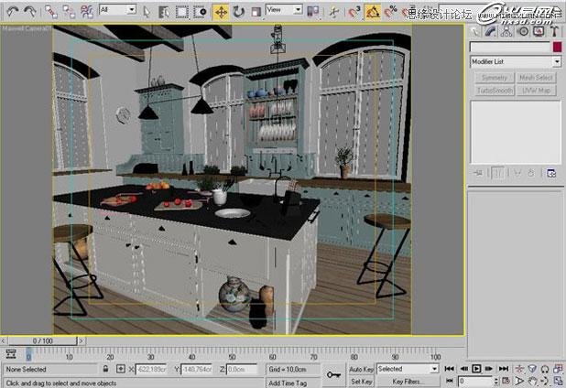Activate the Select and Move tool
The height and width of the screenshot is (388, 566).
coord(221,12)
